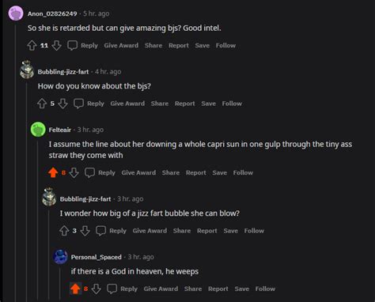Screen dimensions: 375x302
Task: Upvote Anon_02826249's comment
Action: 32,45
